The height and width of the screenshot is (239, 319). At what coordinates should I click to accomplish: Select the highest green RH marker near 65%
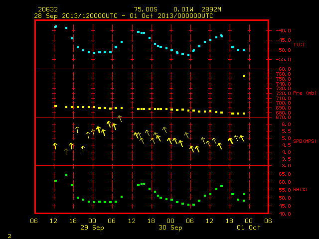pyautogui.click(x=66, y=175)
